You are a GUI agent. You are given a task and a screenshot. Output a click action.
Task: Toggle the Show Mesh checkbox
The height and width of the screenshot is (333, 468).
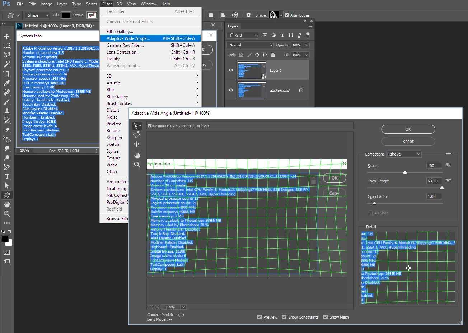point(325,317)
